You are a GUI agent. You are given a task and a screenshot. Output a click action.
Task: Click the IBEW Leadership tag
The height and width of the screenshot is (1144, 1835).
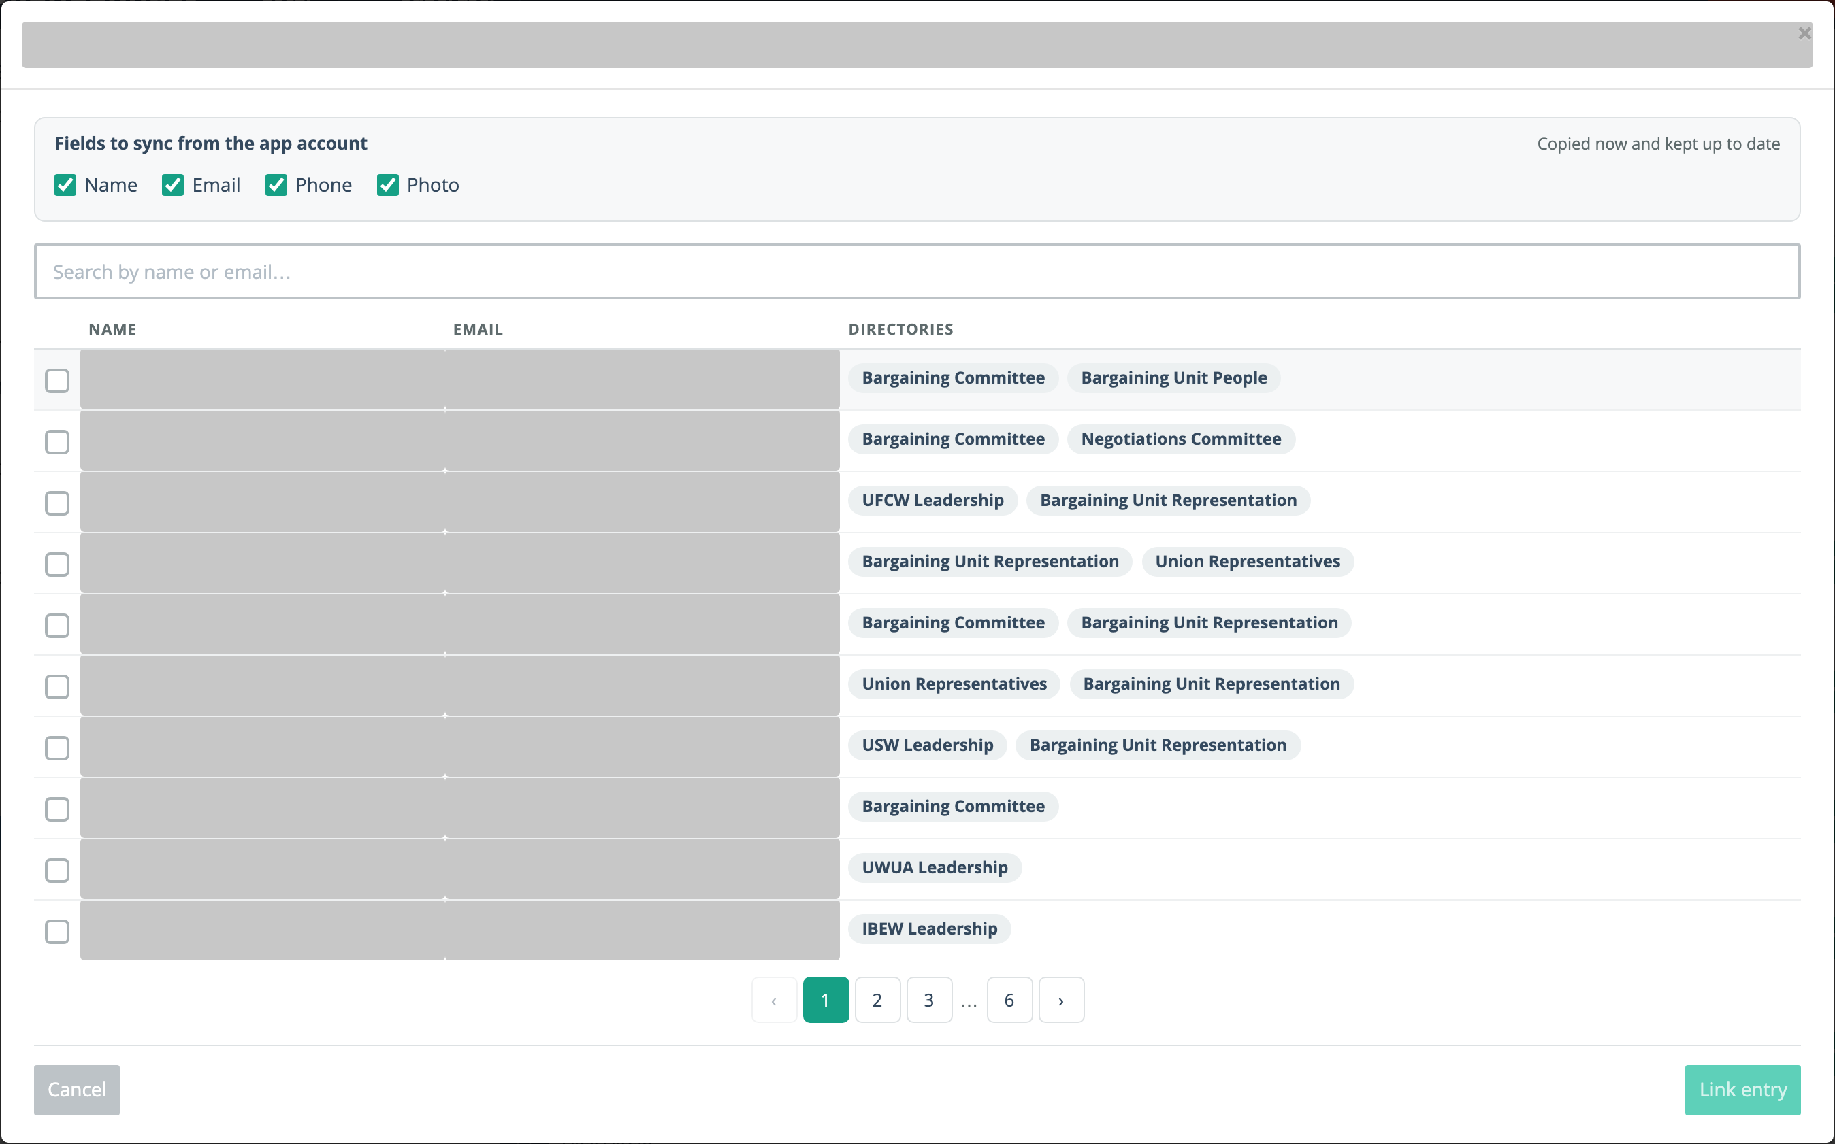click(930, 929)
